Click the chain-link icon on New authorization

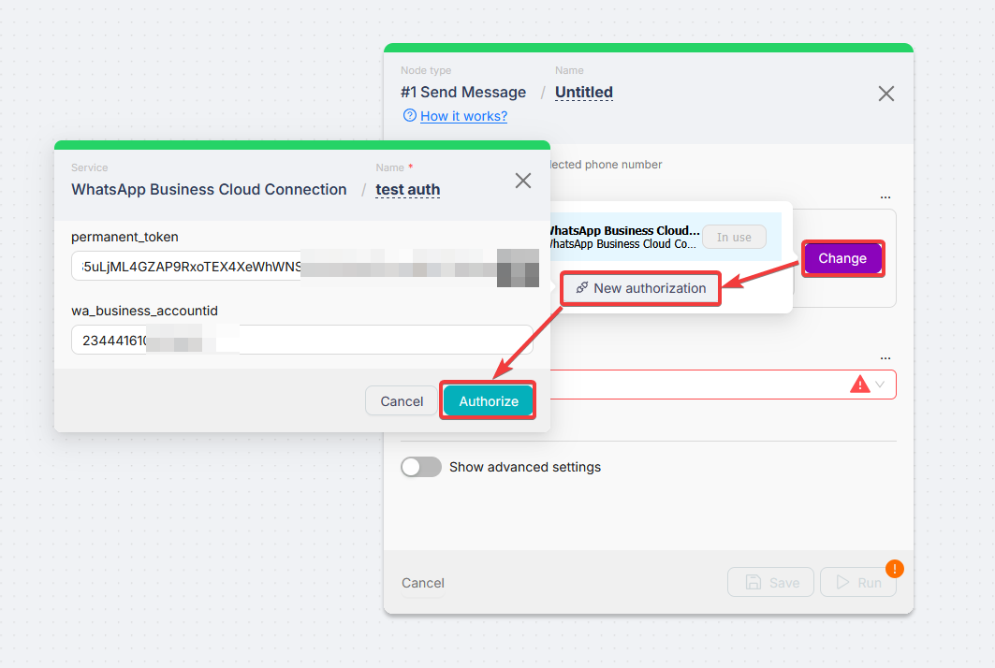583,288
